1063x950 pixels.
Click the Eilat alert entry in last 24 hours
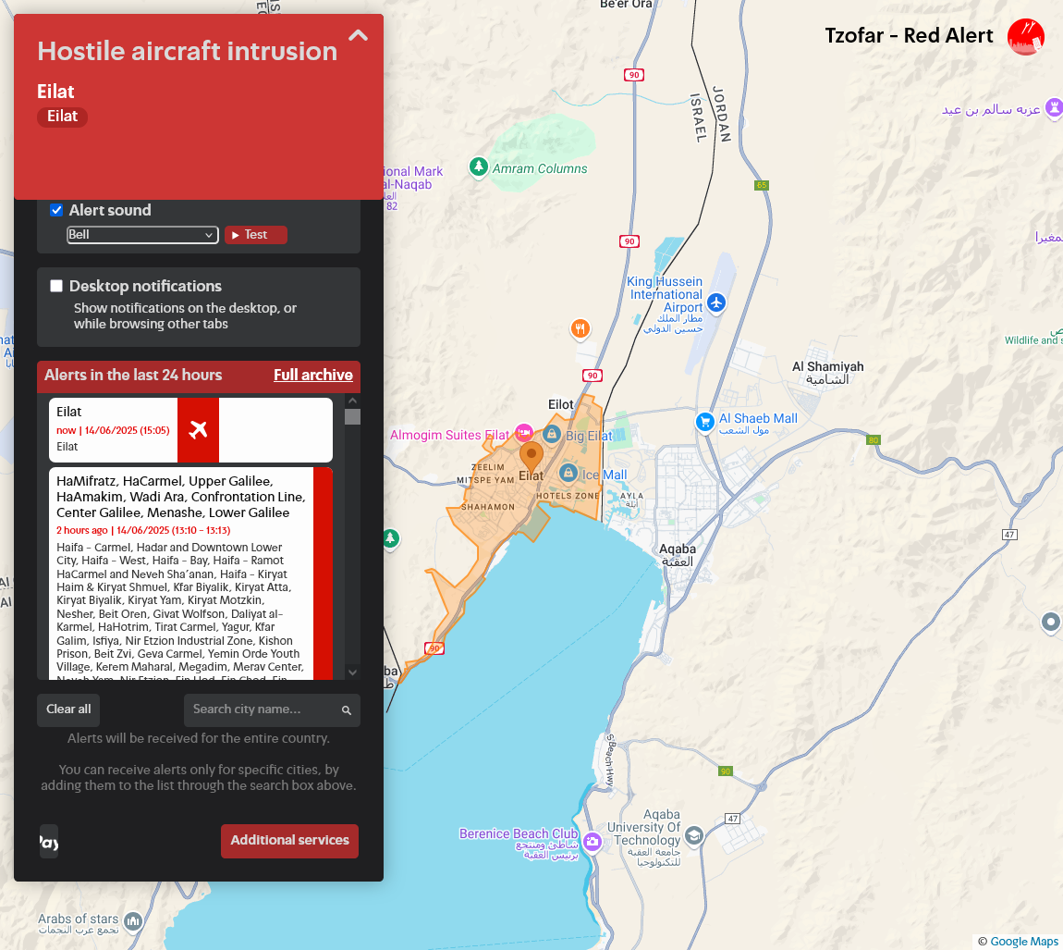tap(190, 429)
